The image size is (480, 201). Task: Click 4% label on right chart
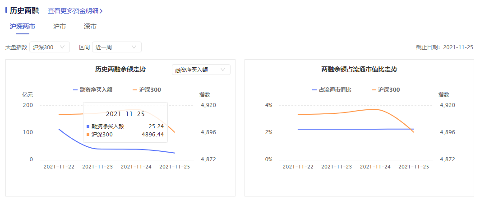point(268,105)
